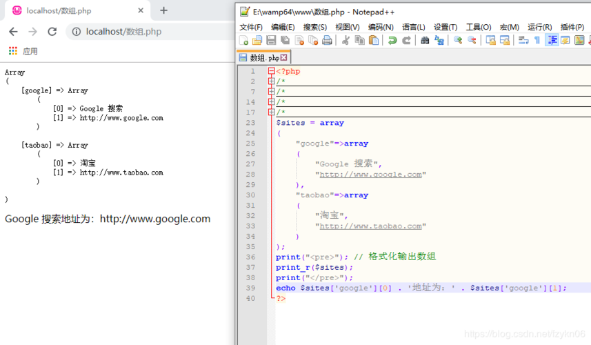591x345 pixels.
Task: Click the User Defined Language folder icon
Action: (565, 40)
